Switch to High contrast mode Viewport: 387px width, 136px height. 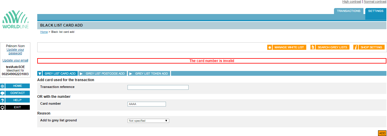(x=352, y=2)
